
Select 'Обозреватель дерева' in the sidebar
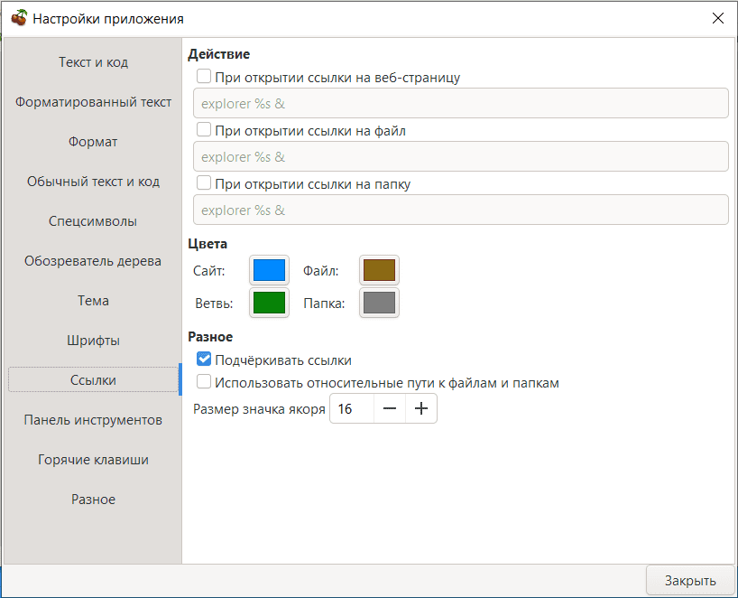tap(94, 261)
